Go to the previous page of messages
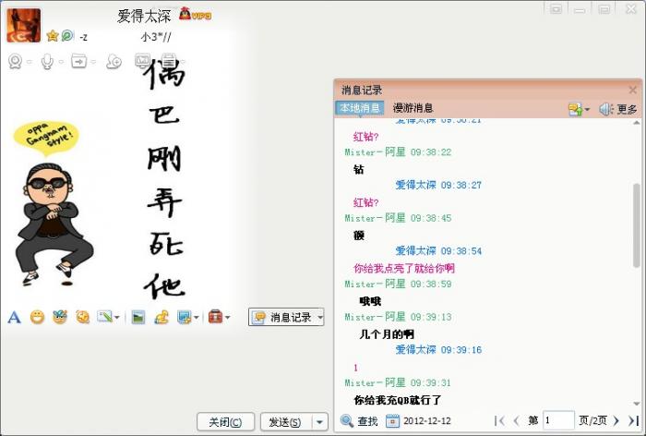Screen dimensions: 646x436 [x=516, y=420]
